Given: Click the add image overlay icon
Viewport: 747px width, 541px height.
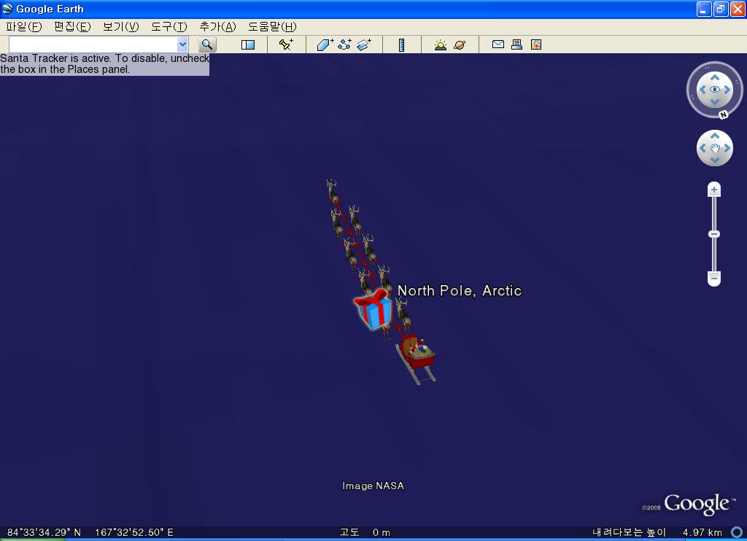Looking at the screenshot, I should click(364, 44).
